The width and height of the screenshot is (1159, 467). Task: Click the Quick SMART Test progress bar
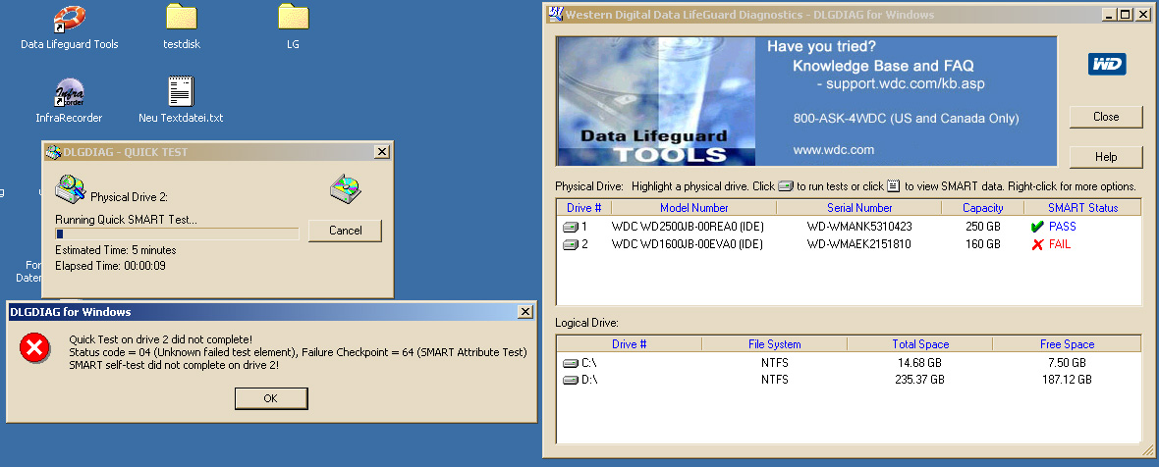pos(178,233)
